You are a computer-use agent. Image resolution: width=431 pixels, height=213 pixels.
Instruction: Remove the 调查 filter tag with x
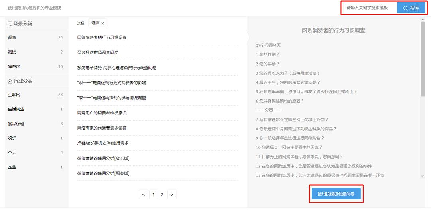click(x=103, y=23)
